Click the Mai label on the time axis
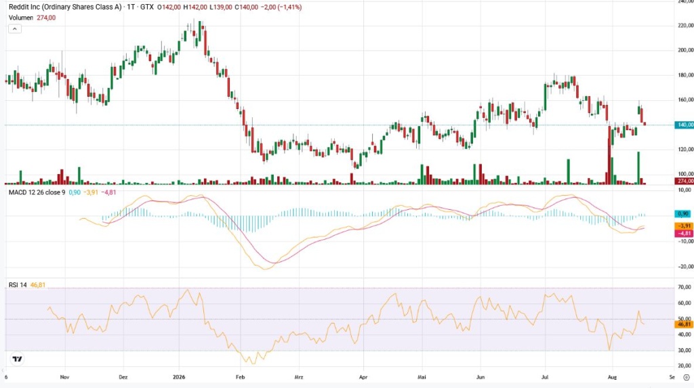Image resolution: width=694 pixels, height=388 pixels. point(422,377)
